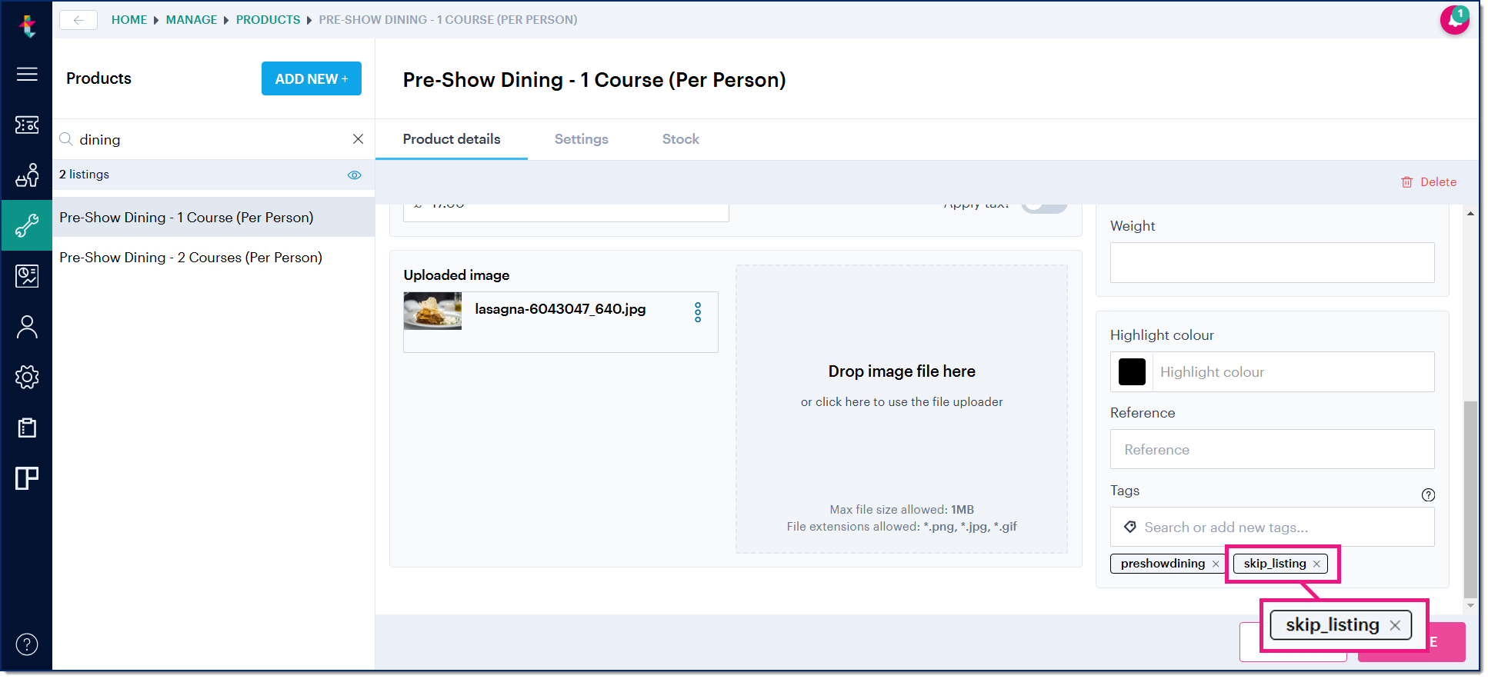This screenshot has height=679, width=1488.
Task: Remove the skip_listing tag
Action: (1316, 564)
